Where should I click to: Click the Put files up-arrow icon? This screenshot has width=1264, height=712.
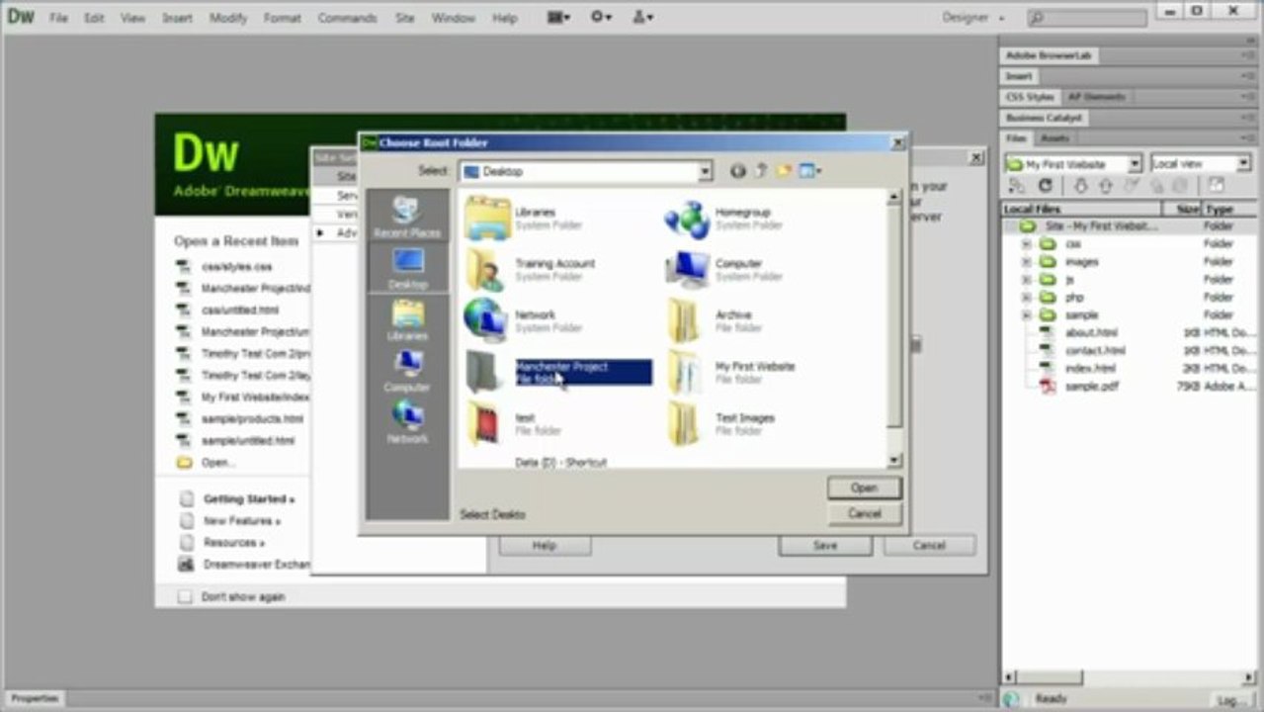tap(1106, 186)
